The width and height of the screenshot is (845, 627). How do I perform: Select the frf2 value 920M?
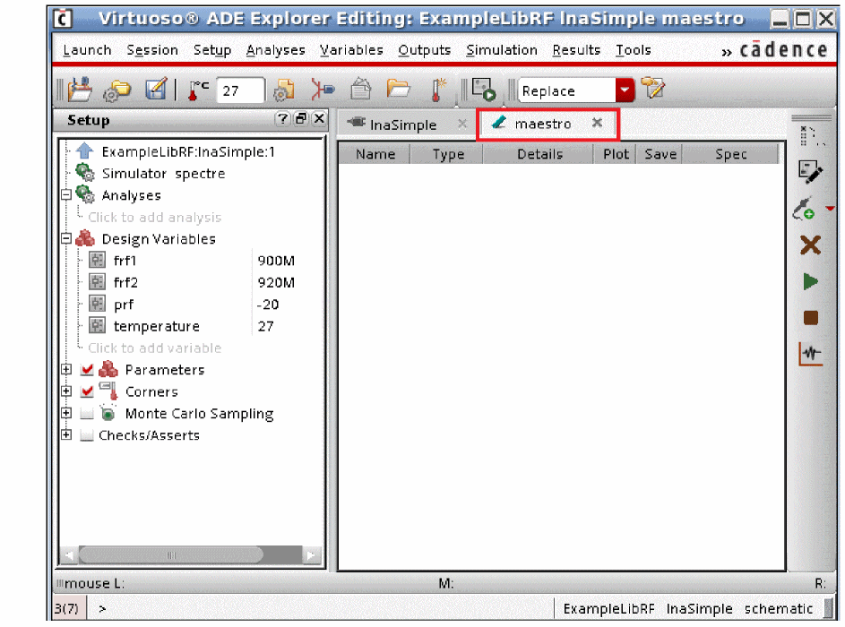tap(276, 282)
